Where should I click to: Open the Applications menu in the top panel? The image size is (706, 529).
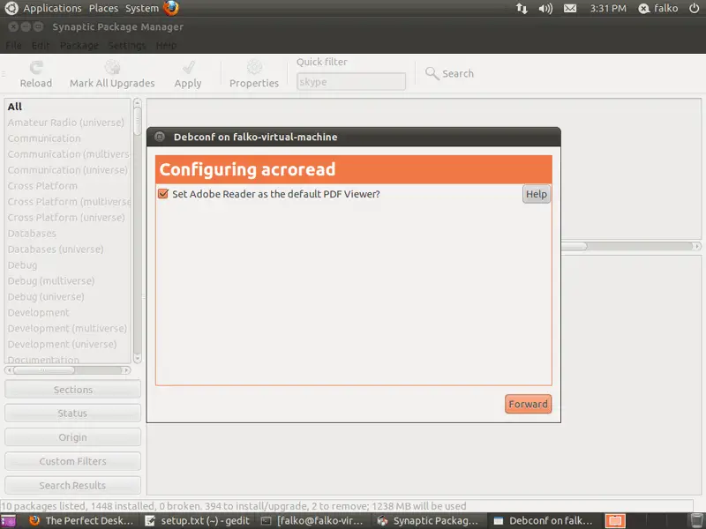coord(52,8)
